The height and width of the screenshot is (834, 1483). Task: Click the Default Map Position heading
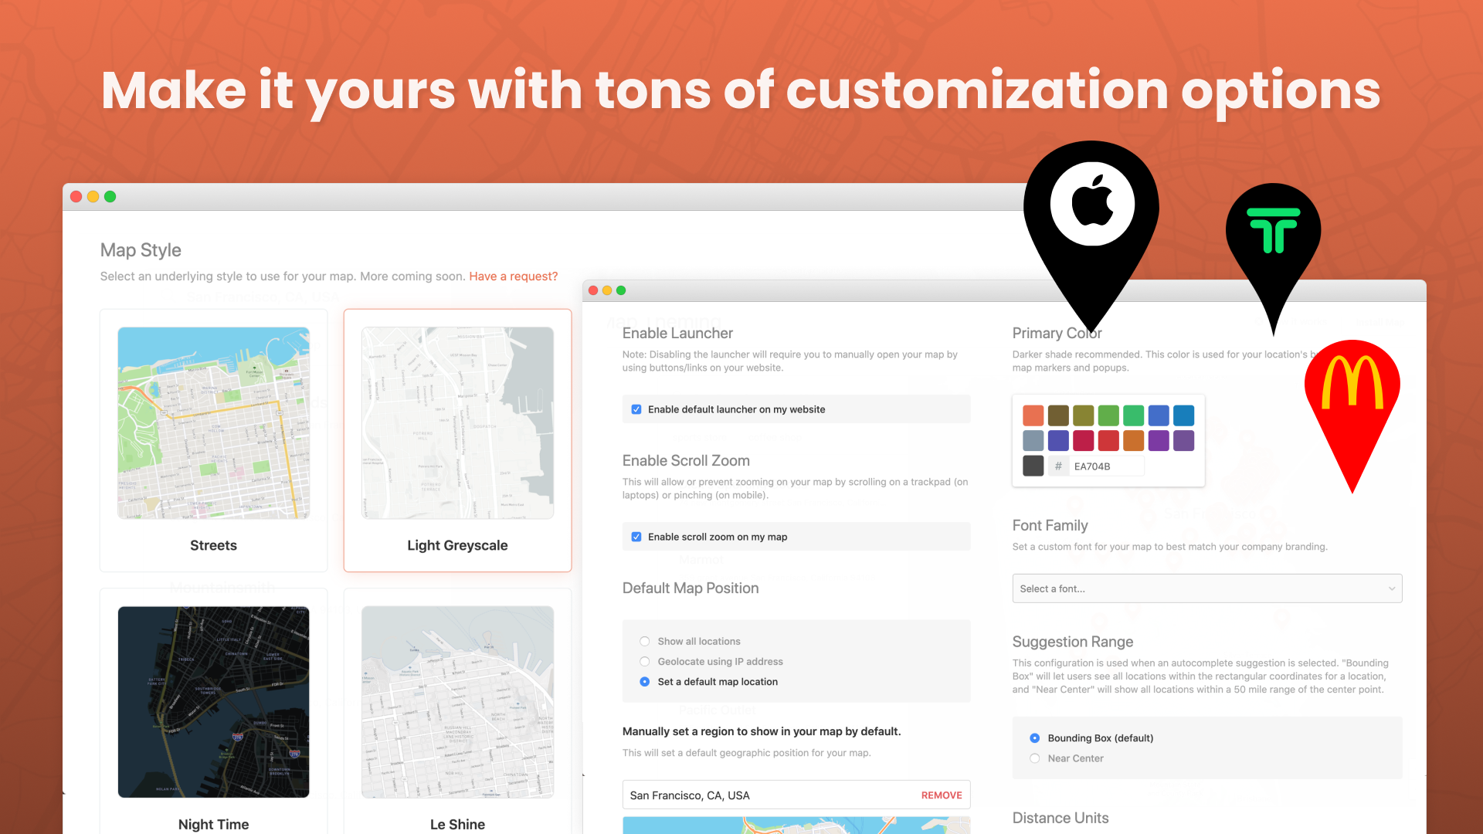[x=691, y=588]
